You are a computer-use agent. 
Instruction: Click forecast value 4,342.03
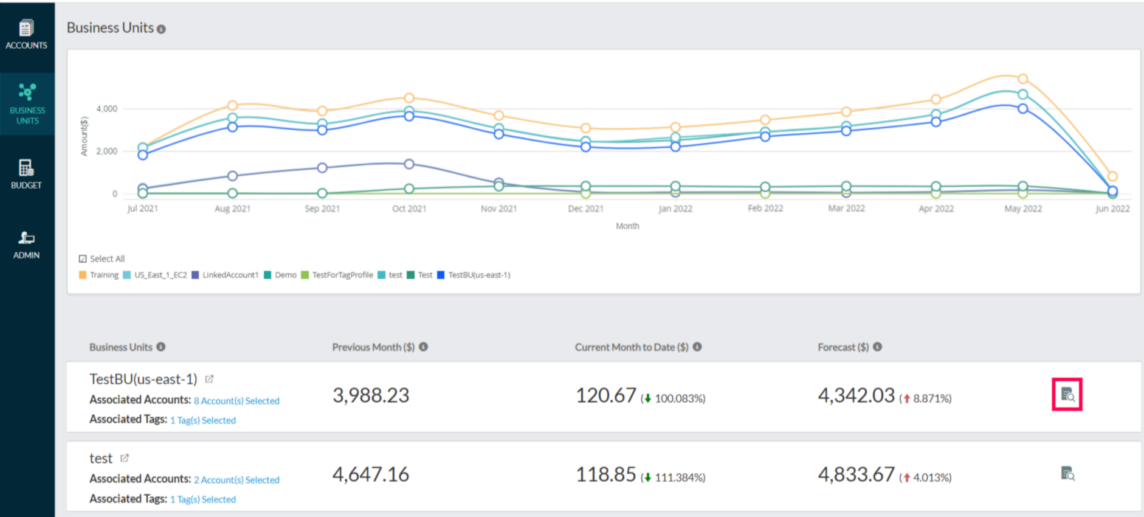[856, 396]
